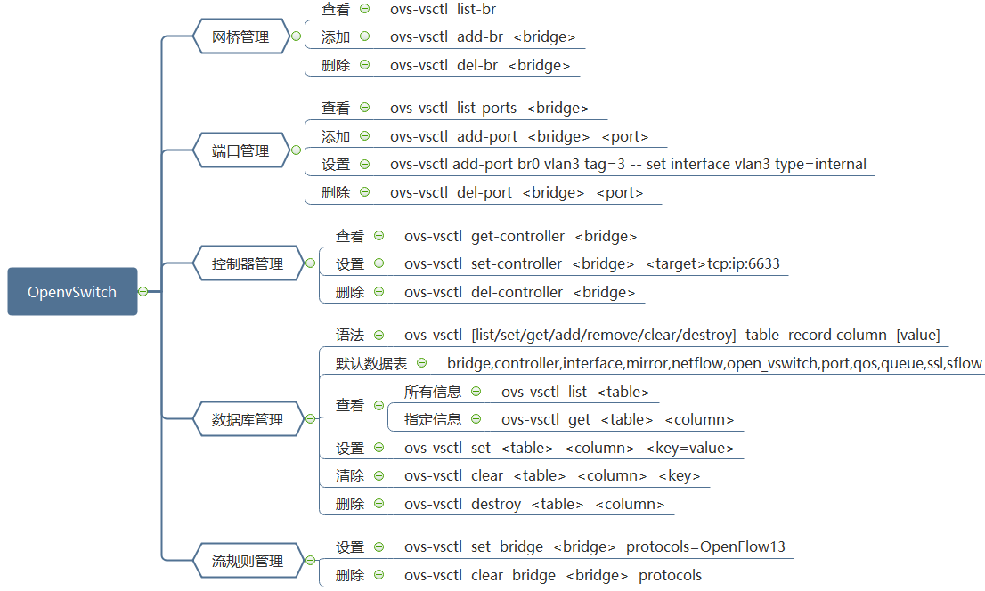Collapse toggle beside 默认数据表 node
The image size is (985, 591).
pyautogui.click(x=422, y=363)
